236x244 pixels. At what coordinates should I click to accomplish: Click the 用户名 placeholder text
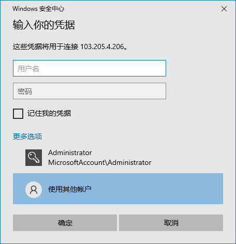(x=28, y=69)
